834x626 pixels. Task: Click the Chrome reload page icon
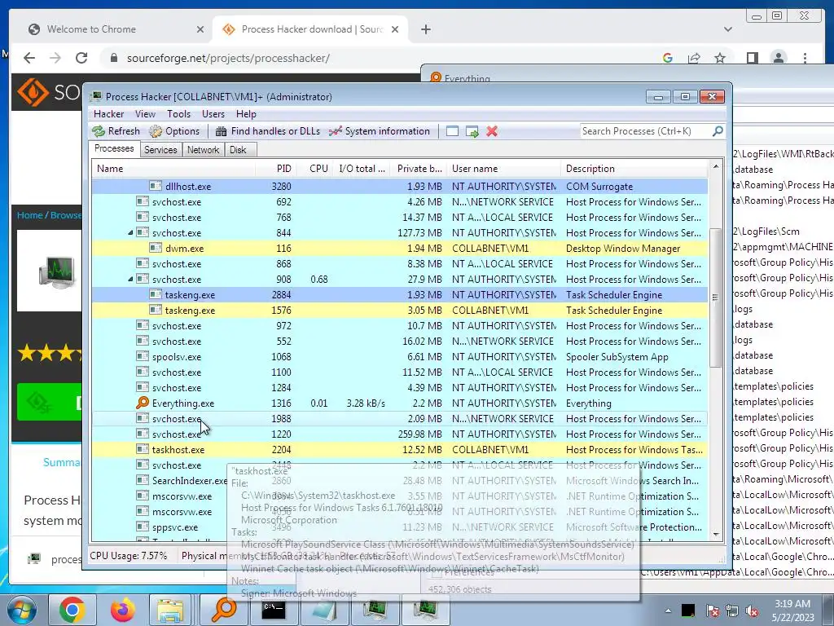pos(81,58)
